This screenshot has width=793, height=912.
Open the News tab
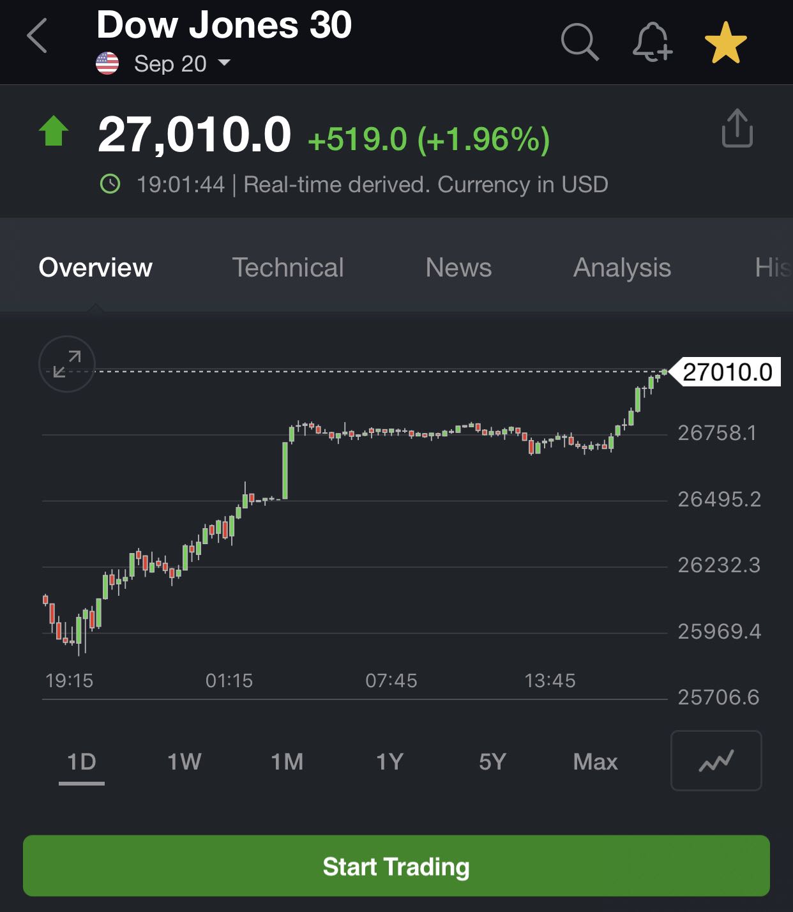point(458,268)
